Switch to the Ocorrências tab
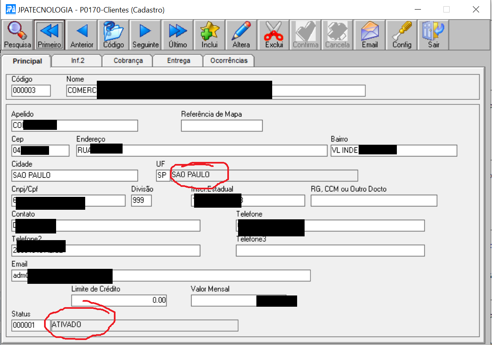Image resolution: width=492 pixels, height=345 pixels. 229,60
